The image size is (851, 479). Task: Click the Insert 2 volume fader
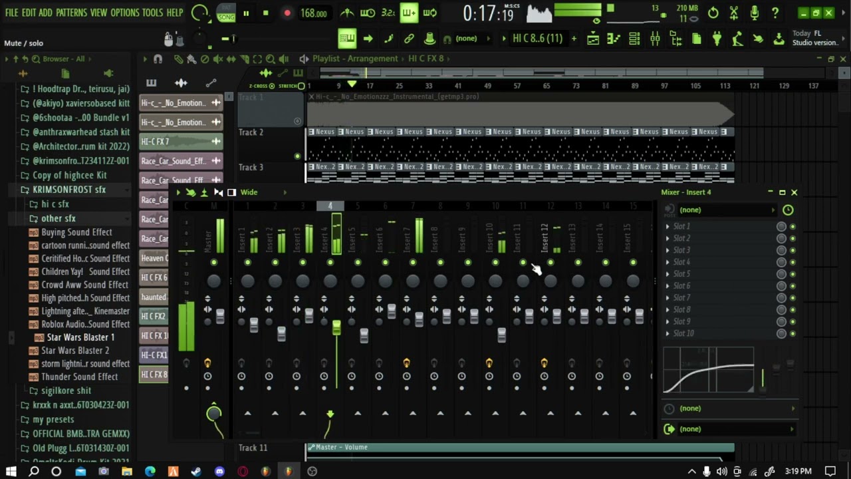tap(281, 333)
